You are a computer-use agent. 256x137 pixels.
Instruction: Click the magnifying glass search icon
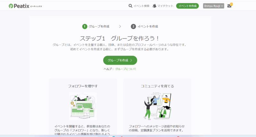point(130,6)
